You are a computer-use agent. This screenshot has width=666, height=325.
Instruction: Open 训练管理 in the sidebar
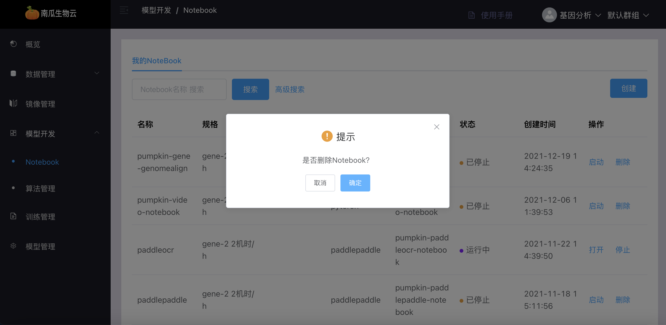coord(40,217)
